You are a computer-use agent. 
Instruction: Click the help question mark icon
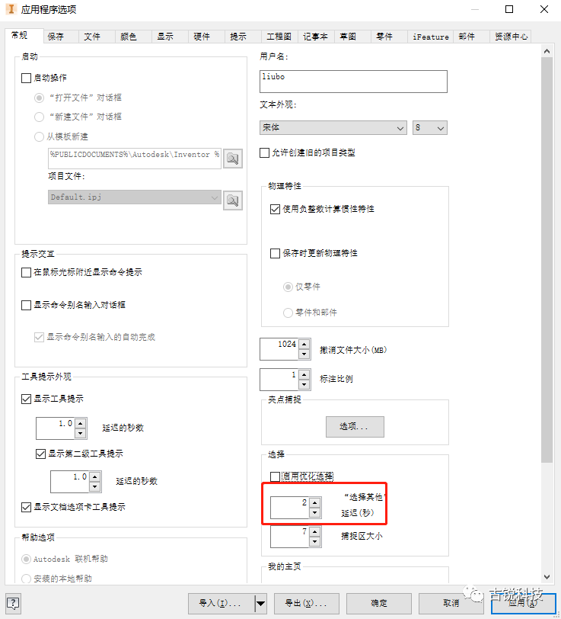[13, 603]
